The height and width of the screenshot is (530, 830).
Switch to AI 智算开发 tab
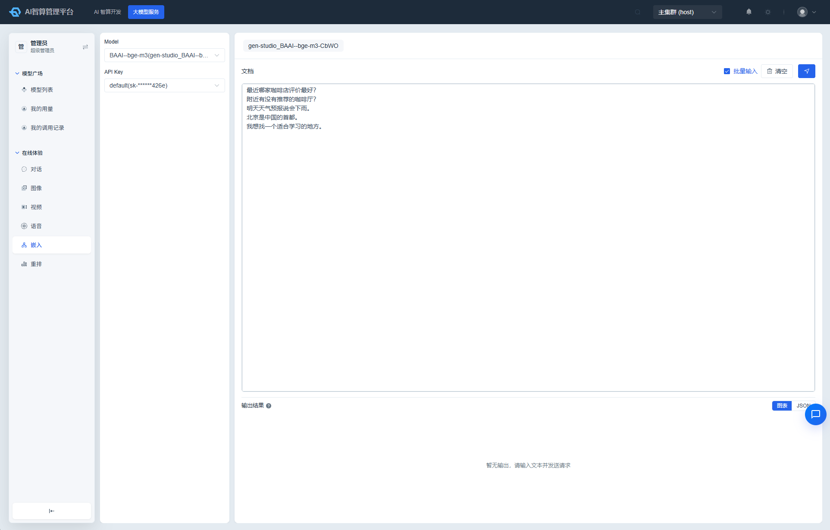(x=107, y=12)
